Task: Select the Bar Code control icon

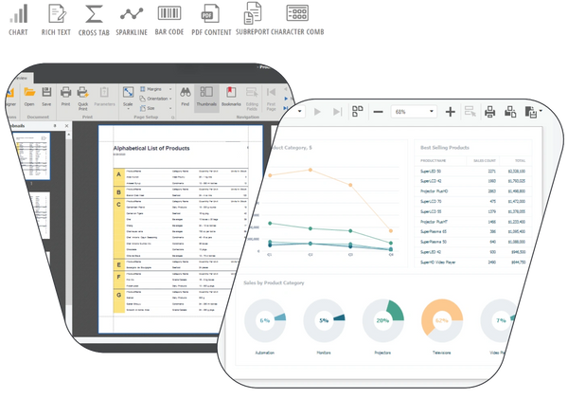Action: pyautogui.click(x=169, y=13)
